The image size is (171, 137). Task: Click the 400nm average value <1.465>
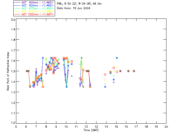pyautogui.click(x=48, y=2)
